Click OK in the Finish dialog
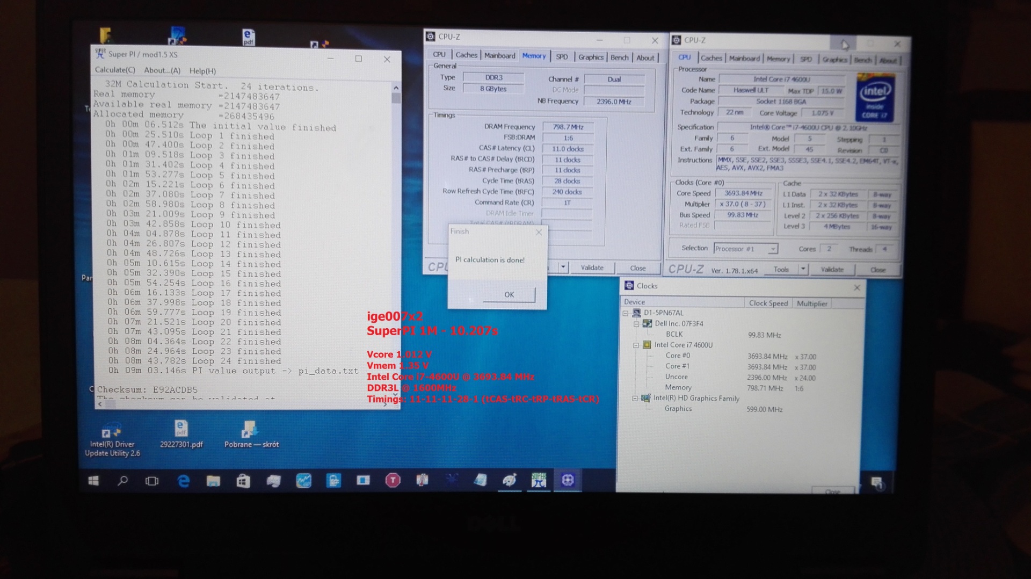Screen dimensions: 1031x579 coord(509,294)
